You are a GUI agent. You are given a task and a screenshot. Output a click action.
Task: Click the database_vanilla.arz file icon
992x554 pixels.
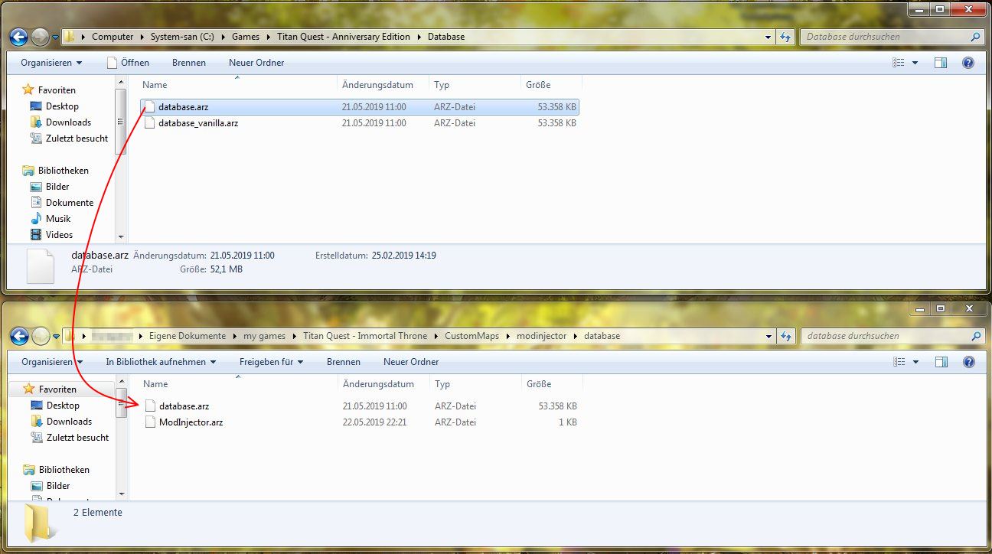point(149,122)
